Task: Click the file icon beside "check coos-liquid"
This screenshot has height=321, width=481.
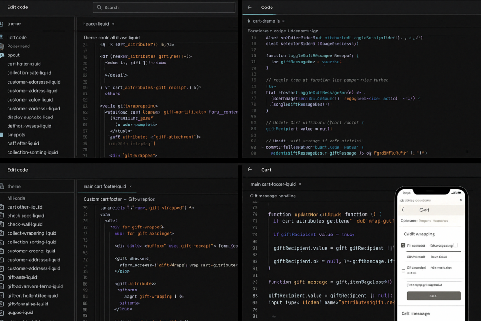Action: click(x=2, y=215)
